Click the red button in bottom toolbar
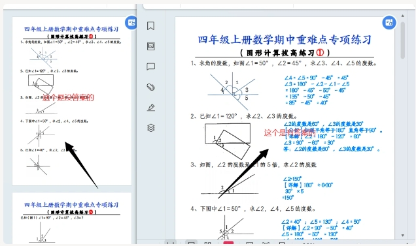The height and width of the screenshot is (246, 416). [x=228, y=243]
